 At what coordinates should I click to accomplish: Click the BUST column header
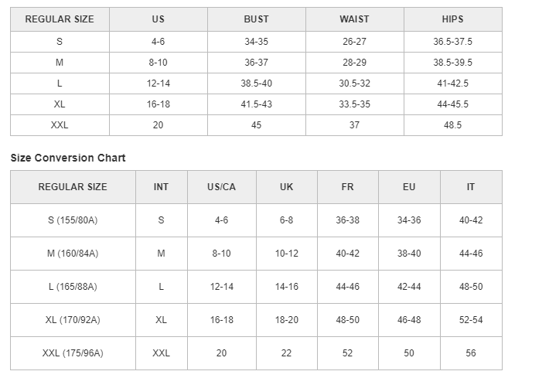pos(256,19)
